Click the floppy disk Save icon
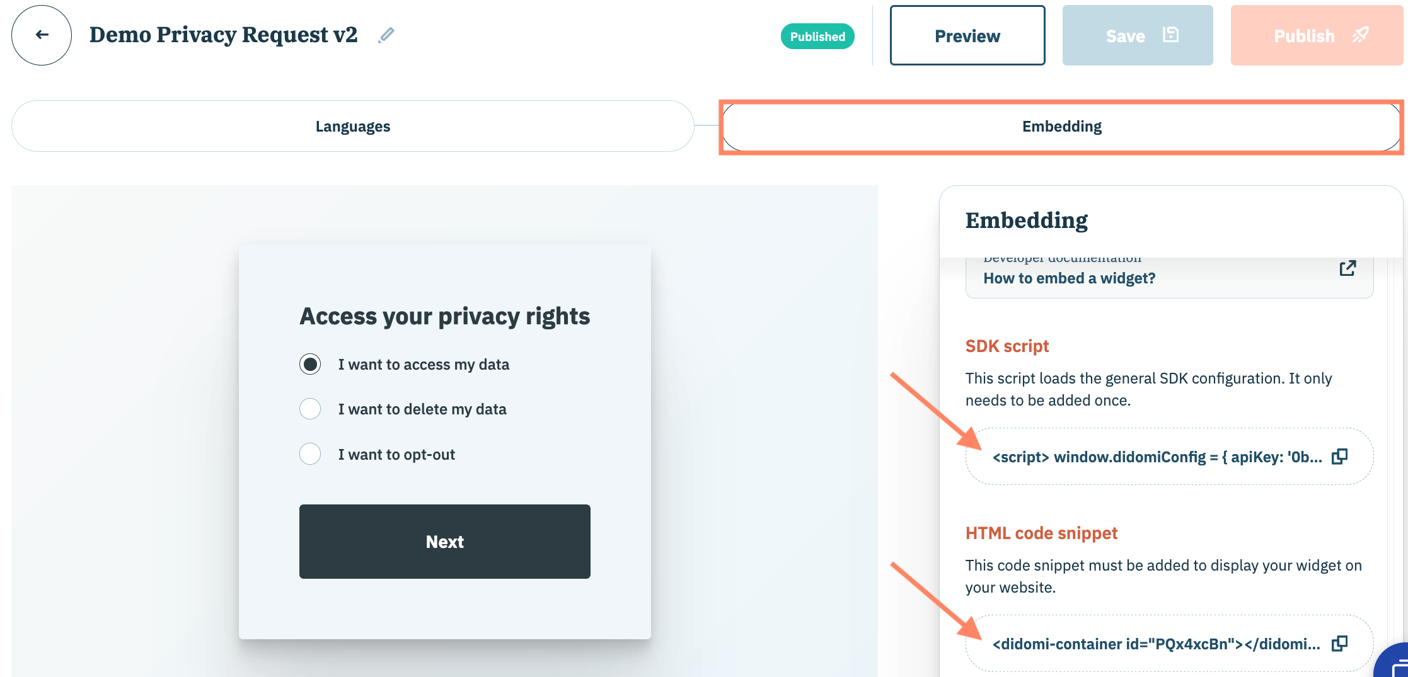 pyautogui.click(x=1170, y=35)
